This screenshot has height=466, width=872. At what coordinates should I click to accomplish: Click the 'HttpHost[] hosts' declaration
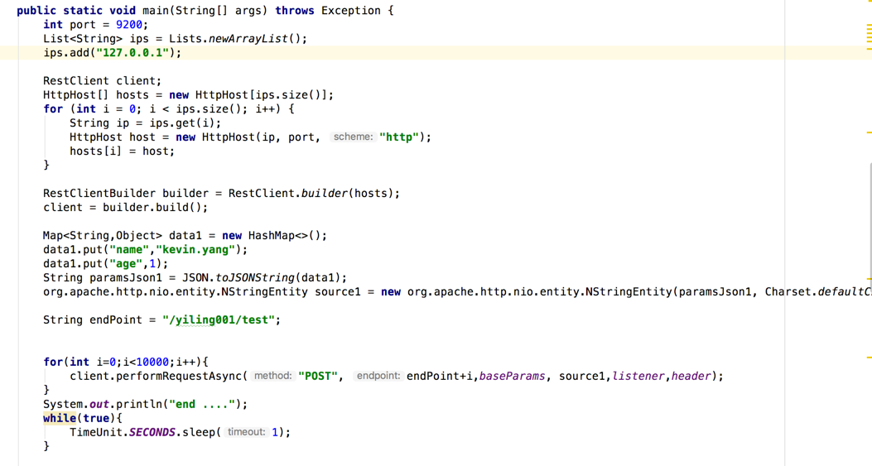[x=96, y=95]
